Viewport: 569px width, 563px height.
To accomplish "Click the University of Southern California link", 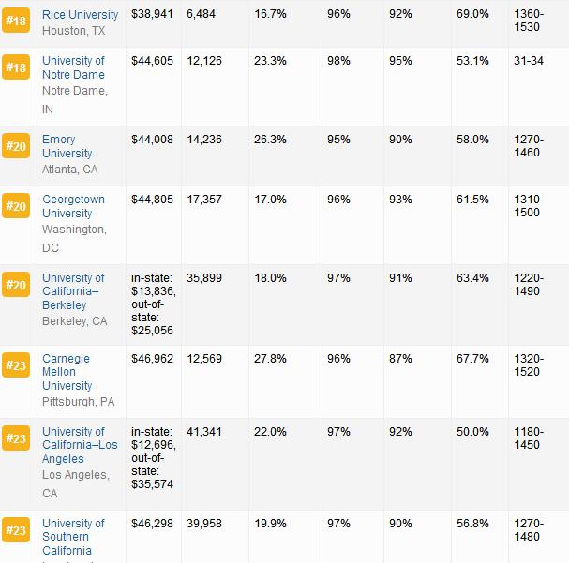I will point(73,537).
